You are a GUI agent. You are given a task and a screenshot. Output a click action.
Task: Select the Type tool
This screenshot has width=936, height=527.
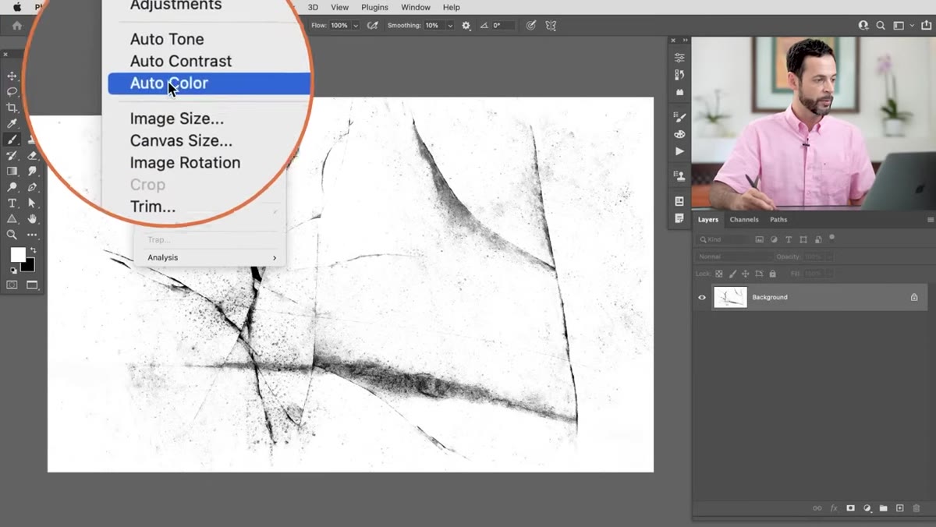[x=12, y=203]
